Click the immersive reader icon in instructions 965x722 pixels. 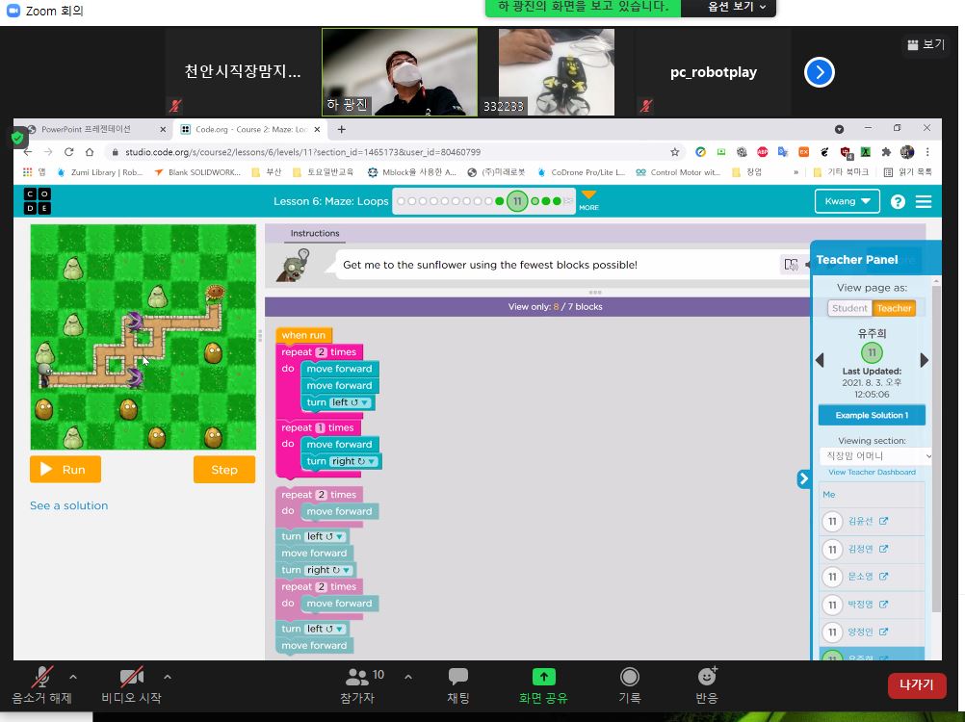[x=791, y=265]
